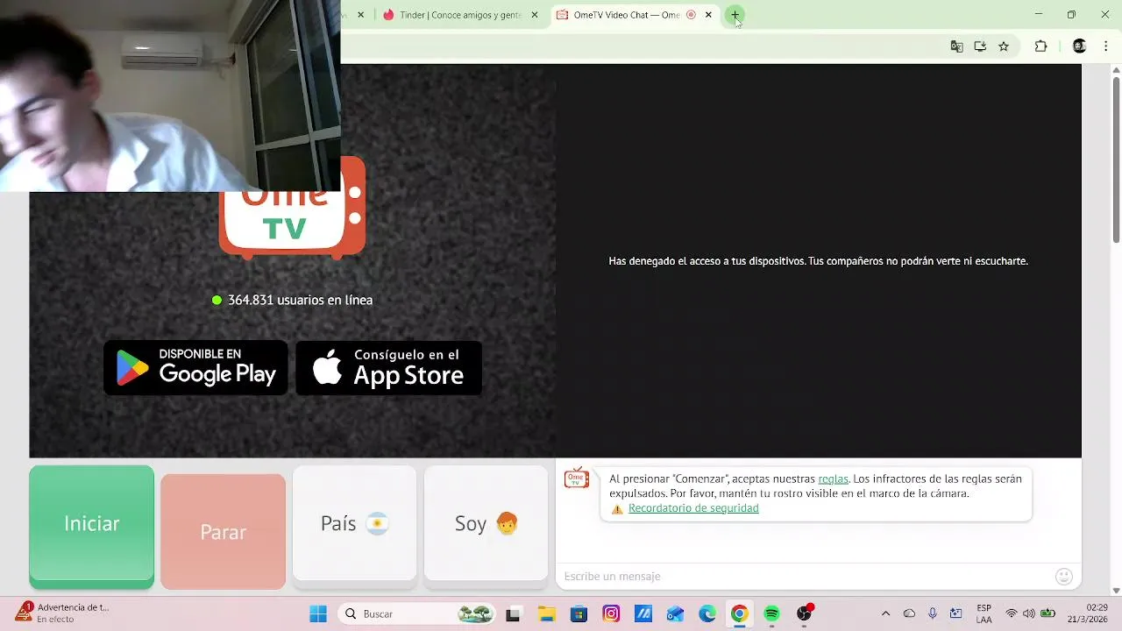Bookmark this page with the star icon
The height and width of the screenshot is (631, 1122).
tap(1004, 46)
